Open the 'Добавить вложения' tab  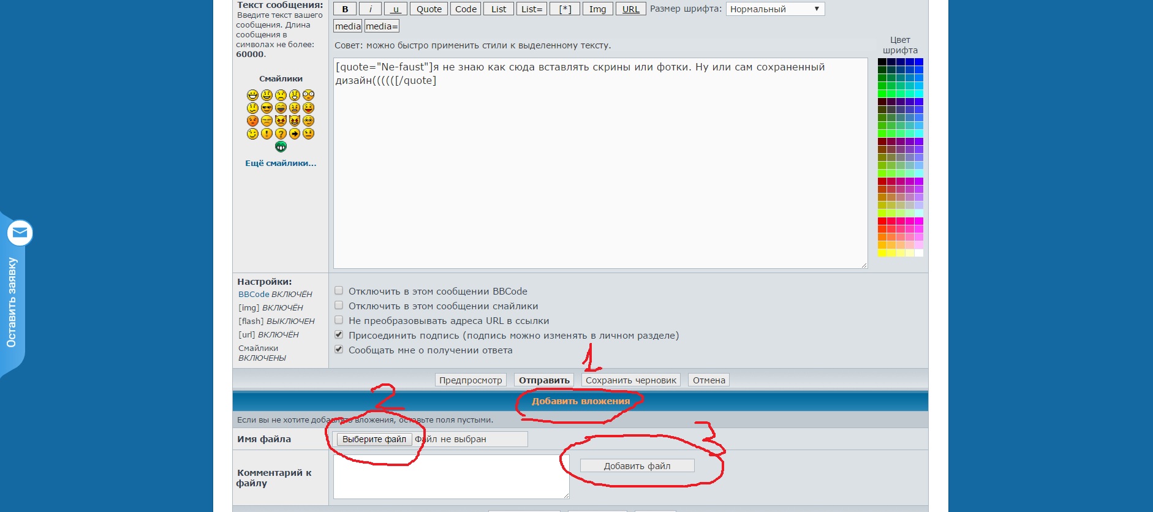click(x=581, y=401)
